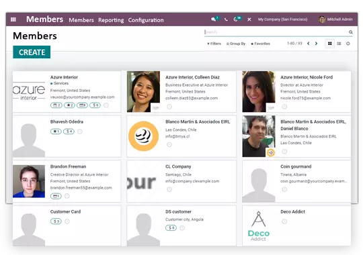This screenshot has height=255, width=363.
Task: Switch to kanban view
Action: (x=330, y=44)
